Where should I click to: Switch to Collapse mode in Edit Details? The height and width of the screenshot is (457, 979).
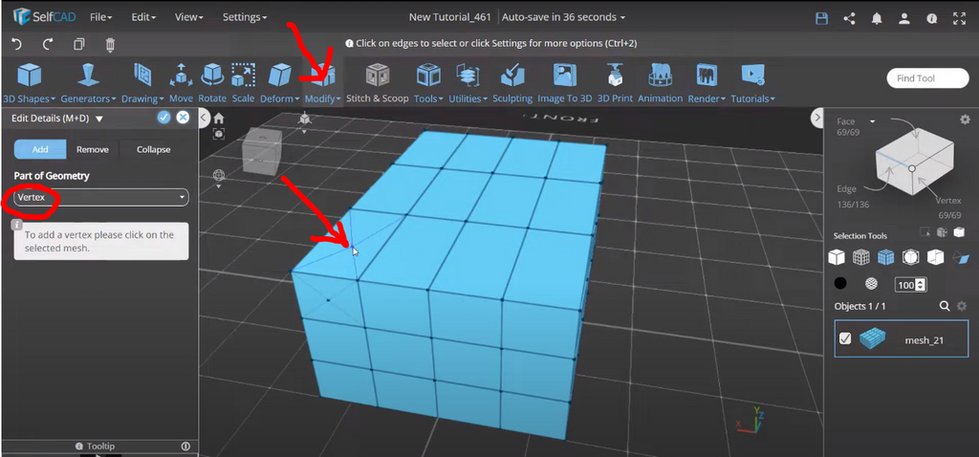pos(153,149)
